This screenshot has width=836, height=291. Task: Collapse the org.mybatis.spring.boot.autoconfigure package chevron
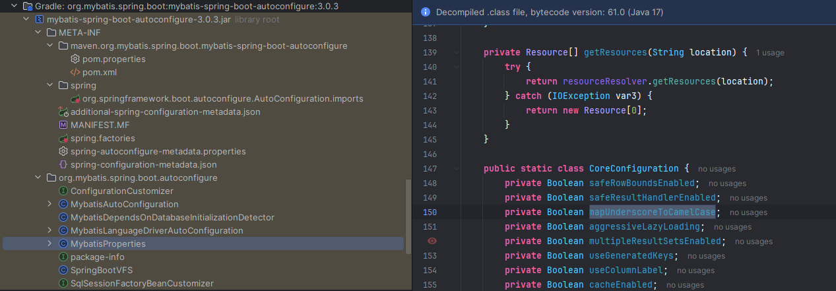38,178
